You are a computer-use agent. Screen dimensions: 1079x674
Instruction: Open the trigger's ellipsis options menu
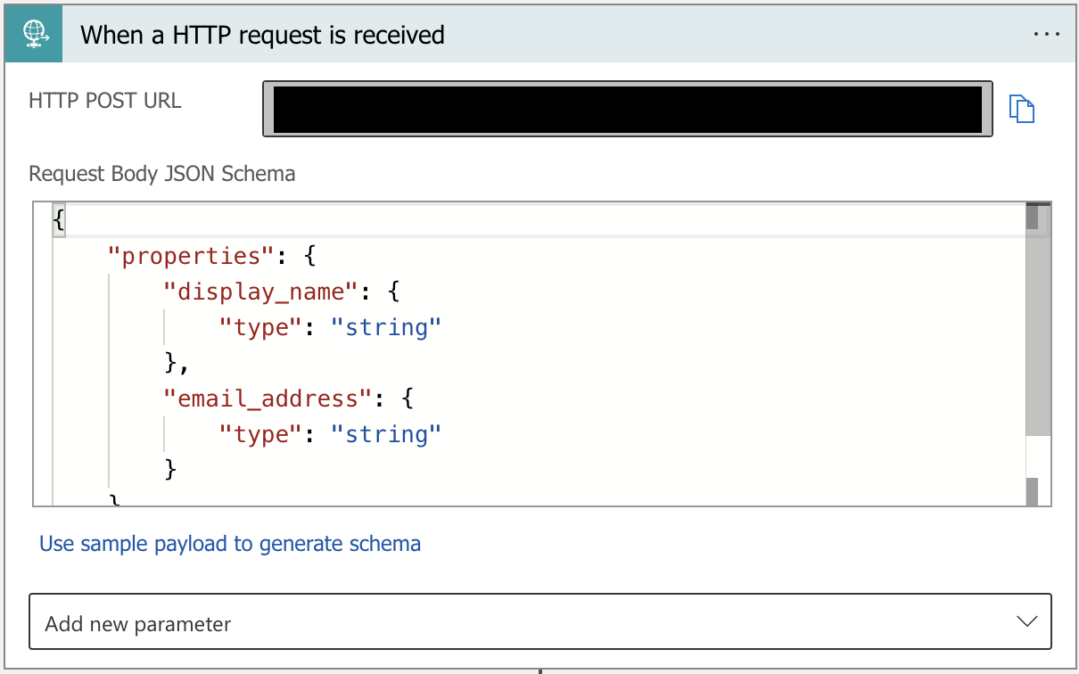(x=1046, y=34)
